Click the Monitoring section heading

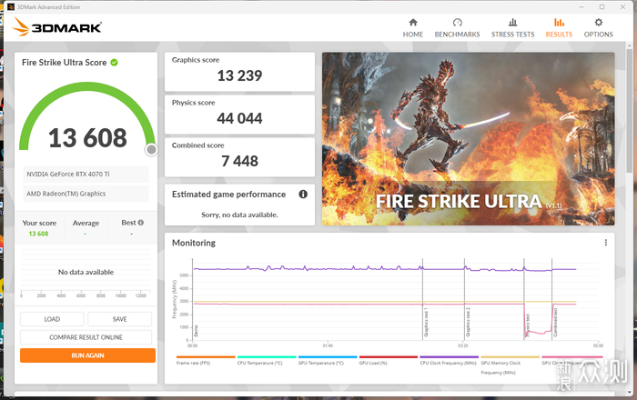coord(193,243)
